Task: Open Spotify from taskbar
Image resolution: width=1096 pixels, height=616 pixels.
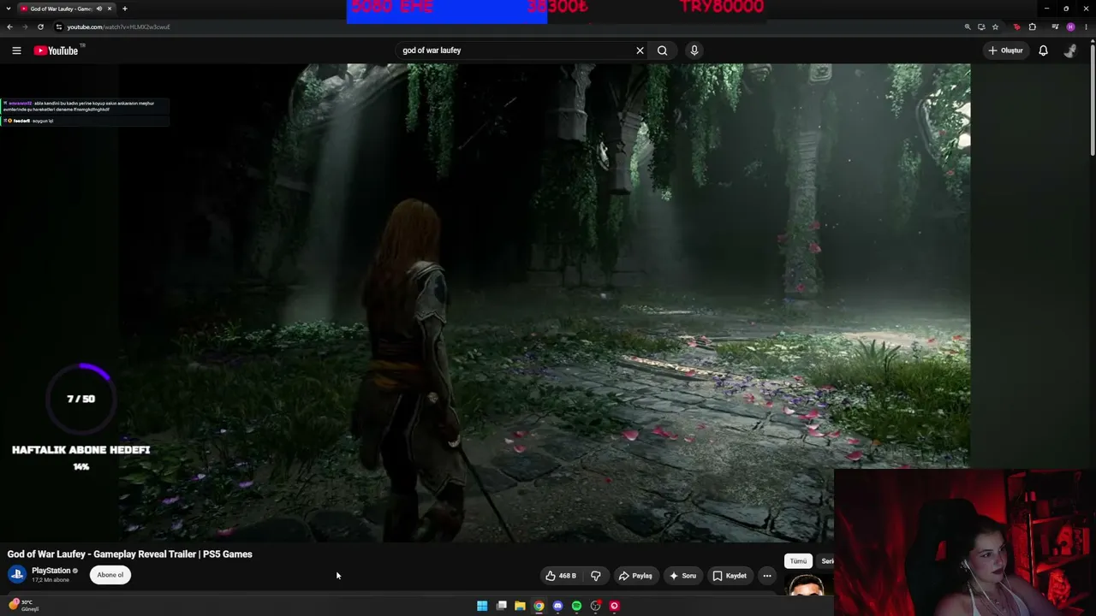Action: point(576,606)
